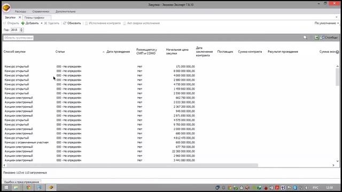Viewport: 342px width, 192px height.
Task: Click the Поставщик column header
Action: (225, 52)
